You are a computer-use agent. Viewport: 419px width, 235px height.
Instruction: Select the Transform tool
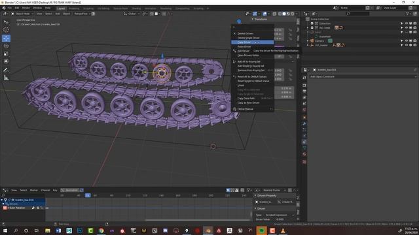pos(6,61)
